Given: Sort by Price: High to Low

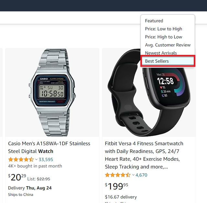Looking at the screenshot, I should tap(168, 37).
